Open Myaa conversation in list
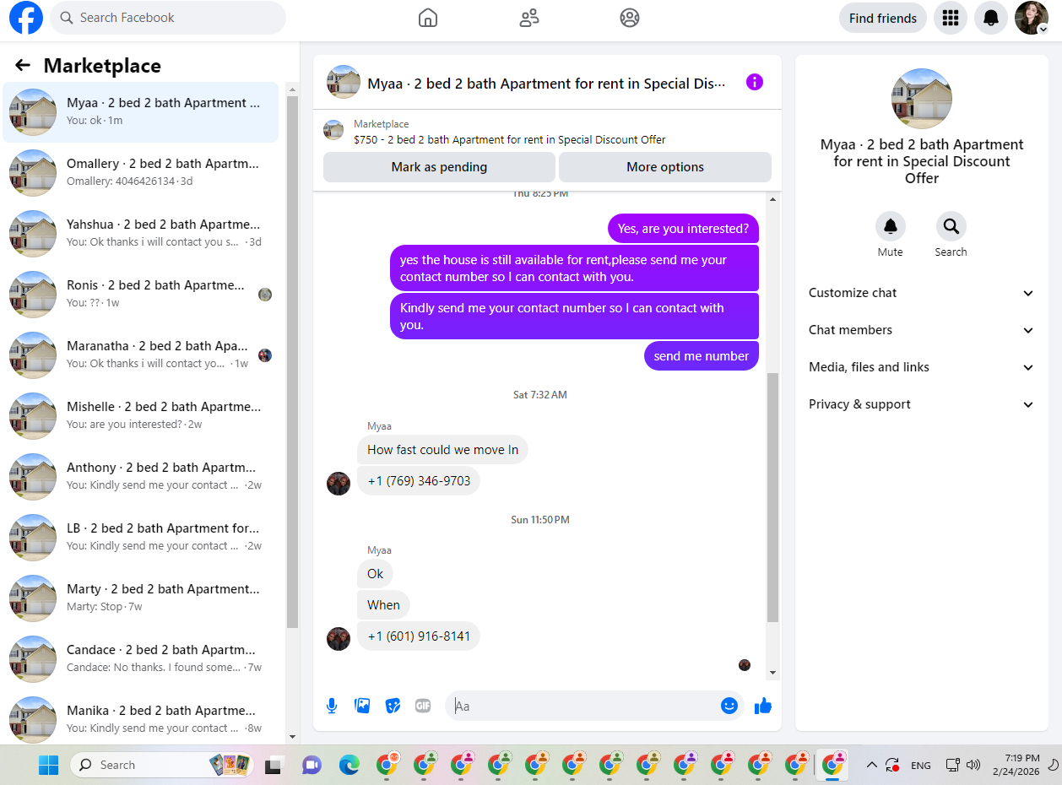The height and width of the screenshot is (785, 1062). tap(141, 112)
